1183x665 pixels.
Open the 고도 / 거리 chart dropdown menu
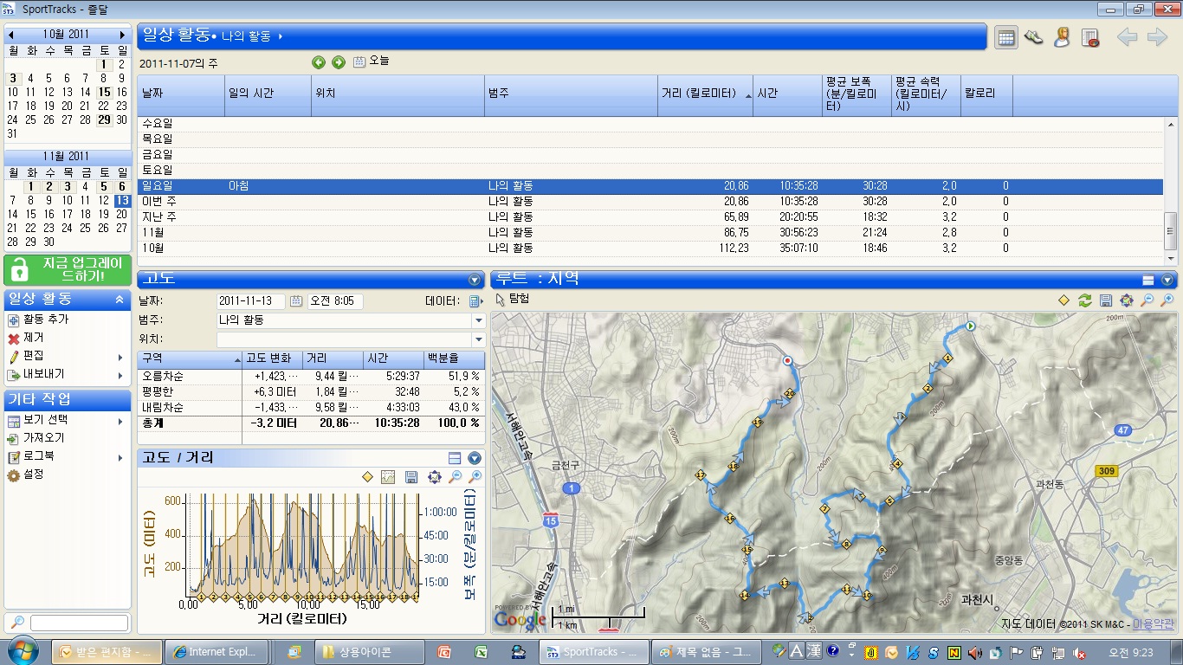click(x=474, y=458)
